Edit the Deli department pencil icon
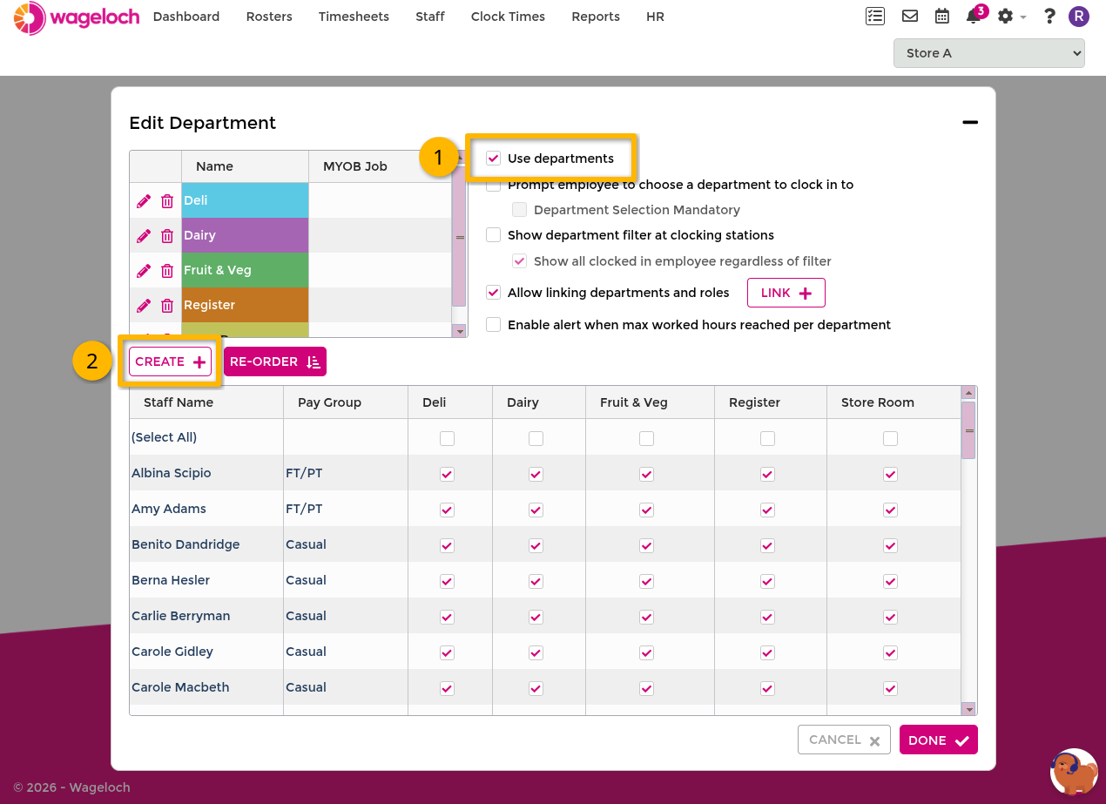 coord(144,201)
